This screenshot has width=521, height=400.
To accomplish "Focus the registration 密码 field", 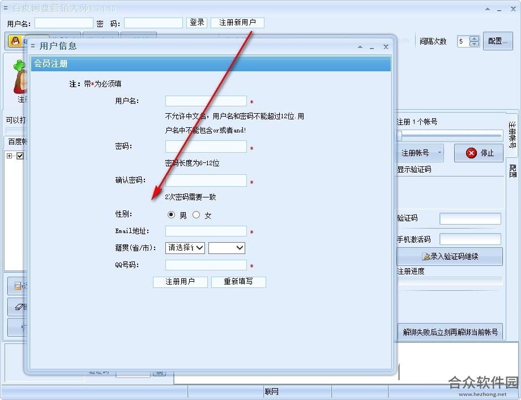I will (x=206, y=147).
